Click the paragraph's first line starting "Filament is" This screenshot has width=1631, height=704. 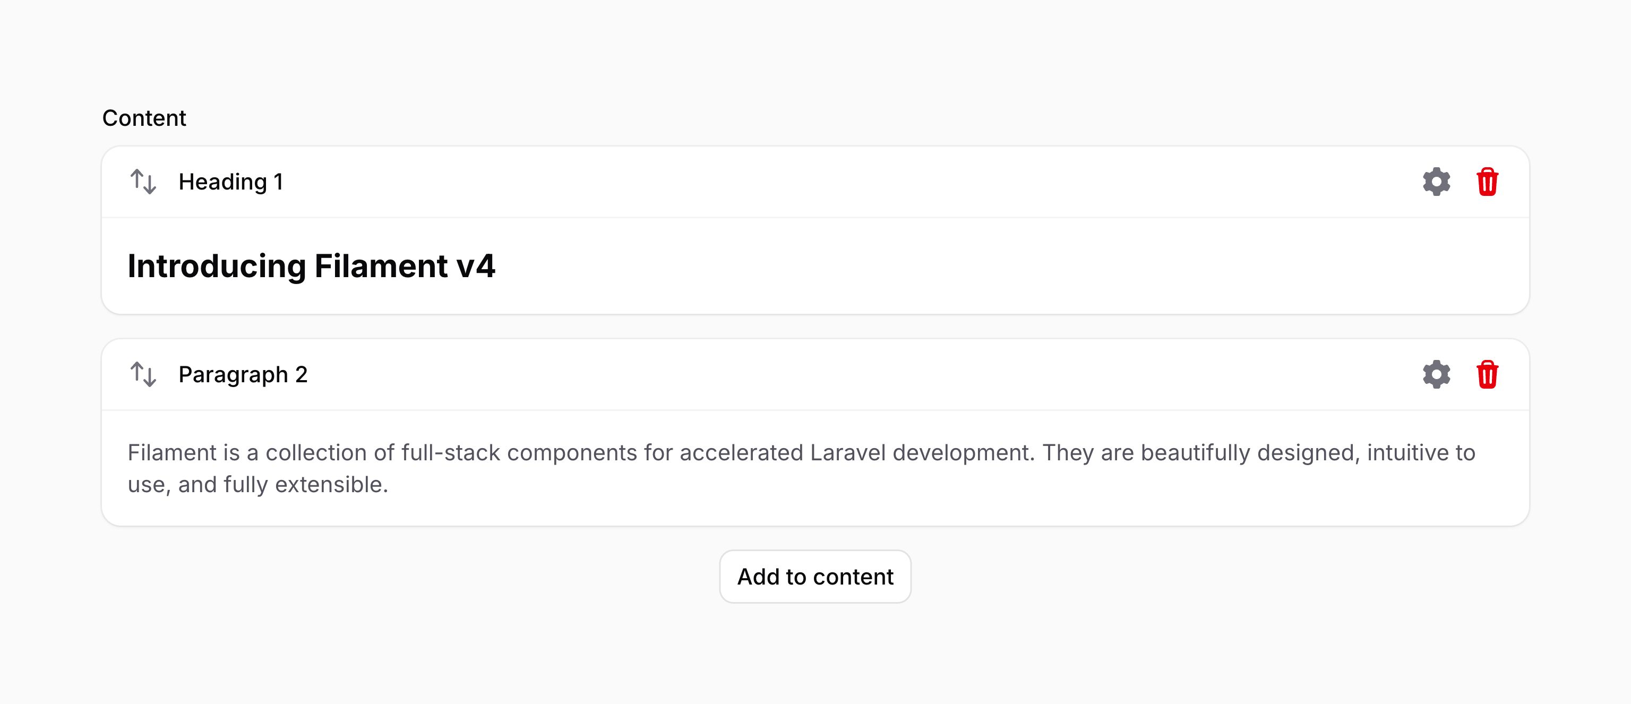coord(801,453)
